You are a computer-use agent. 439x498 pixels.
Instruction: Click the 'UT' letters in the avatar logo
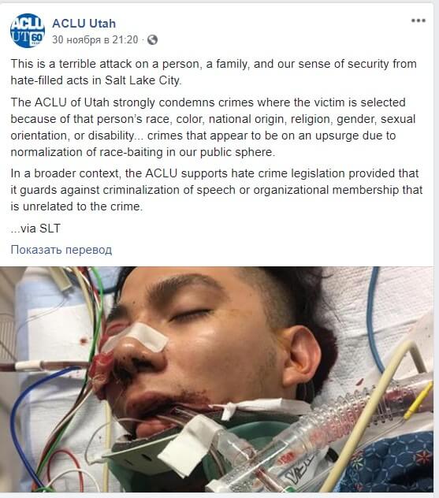[20, 37]
